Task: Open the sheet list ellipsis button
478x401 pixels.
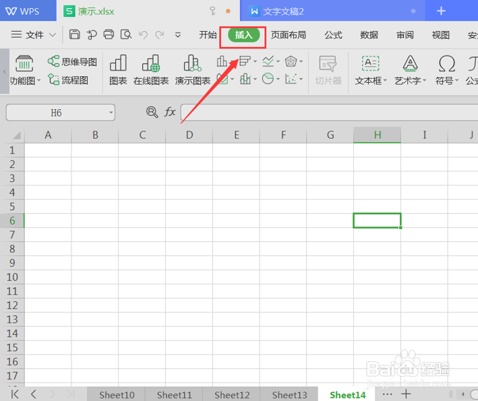Action: pos(387,394)
